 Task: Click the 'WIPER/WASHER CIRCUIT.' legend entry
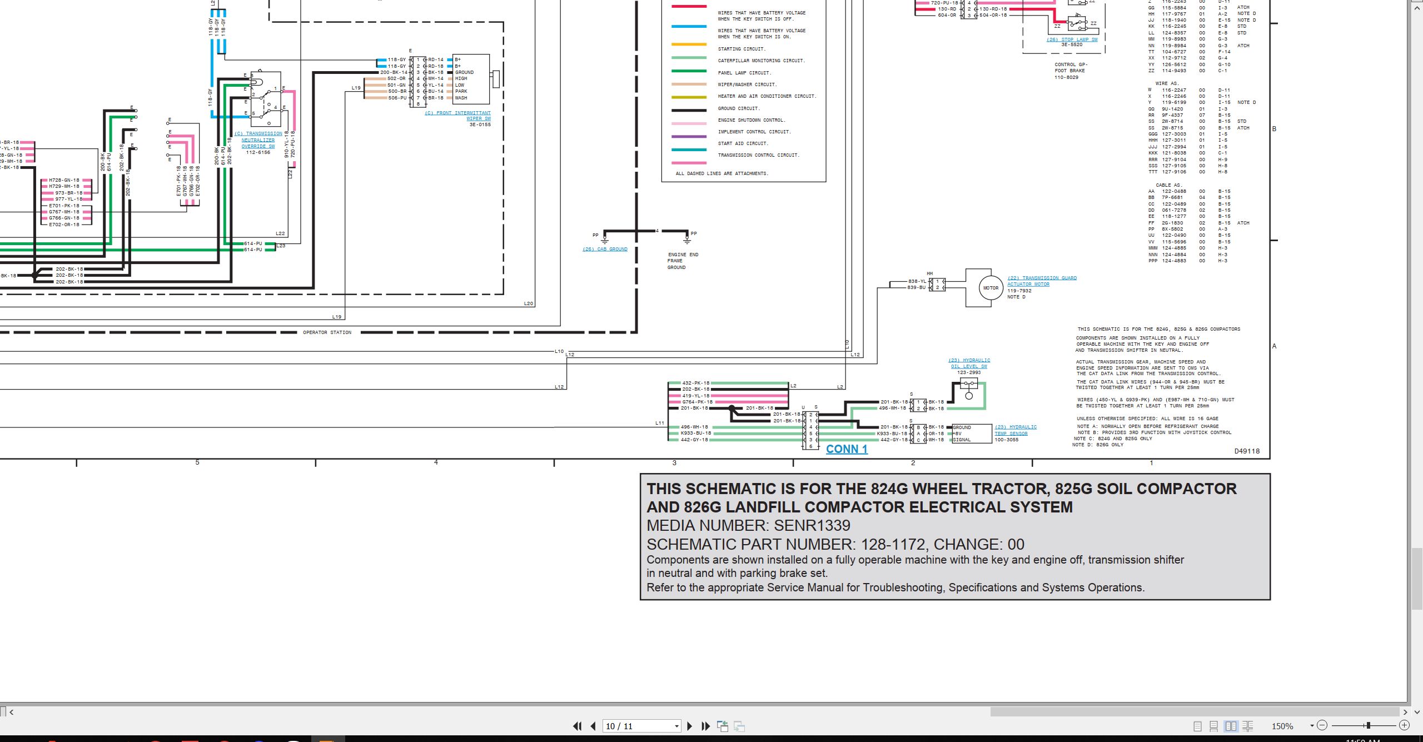coord(747,84)
